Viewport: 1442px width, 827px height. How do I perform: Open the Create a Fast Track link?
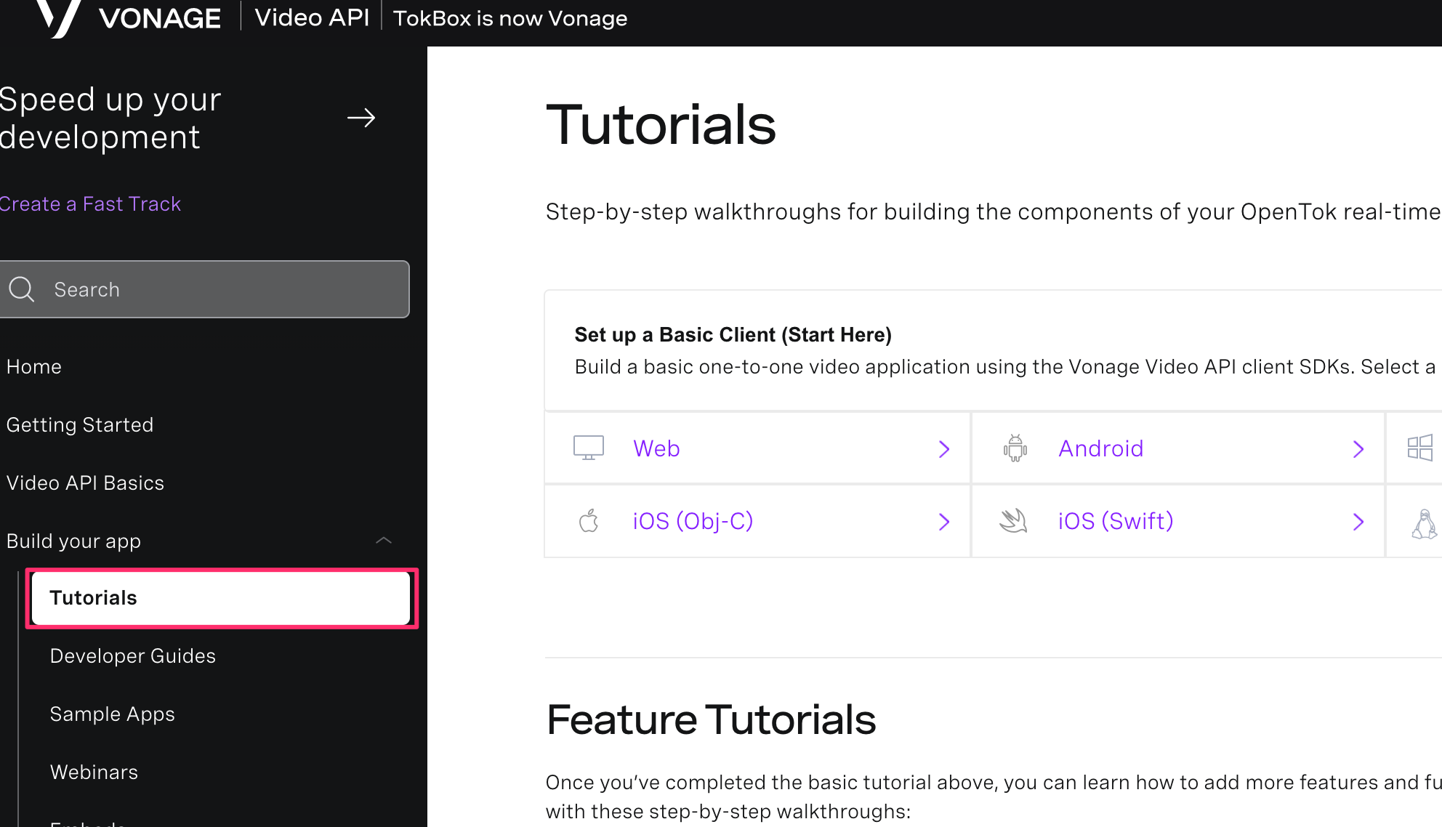[90, 203]
